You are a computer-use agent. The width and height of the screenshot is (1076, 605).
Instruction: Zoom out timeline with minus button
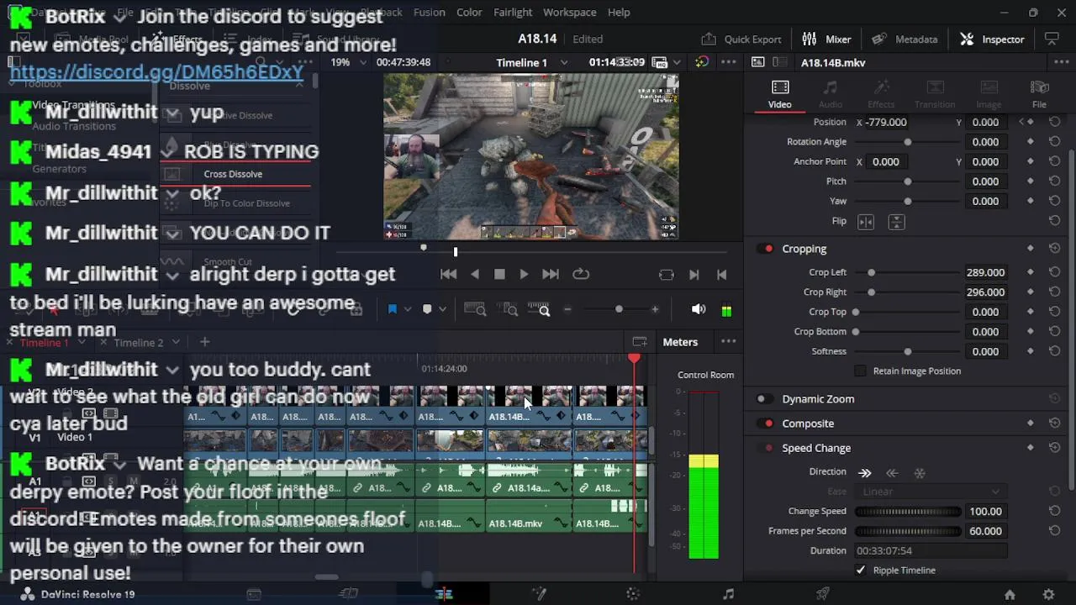coord(567,309)
